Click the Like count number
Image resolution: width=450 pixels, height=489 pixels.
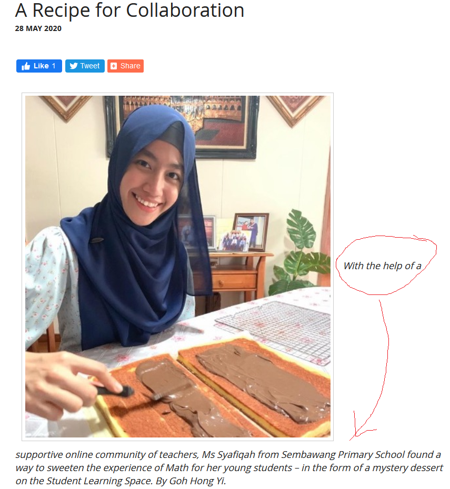coord(54,66)
